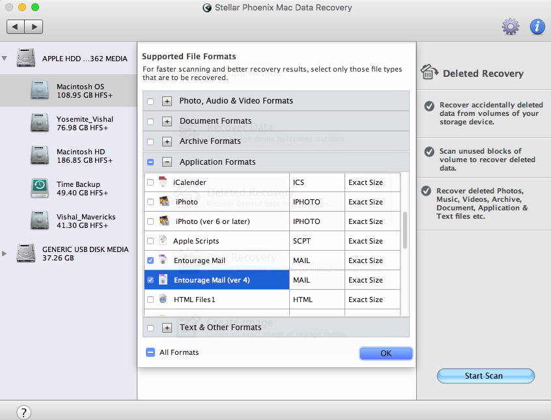Screen dimensions: 551x420
Task: Check the Archive Formats checkbox
Action: [x=150, y=142]
